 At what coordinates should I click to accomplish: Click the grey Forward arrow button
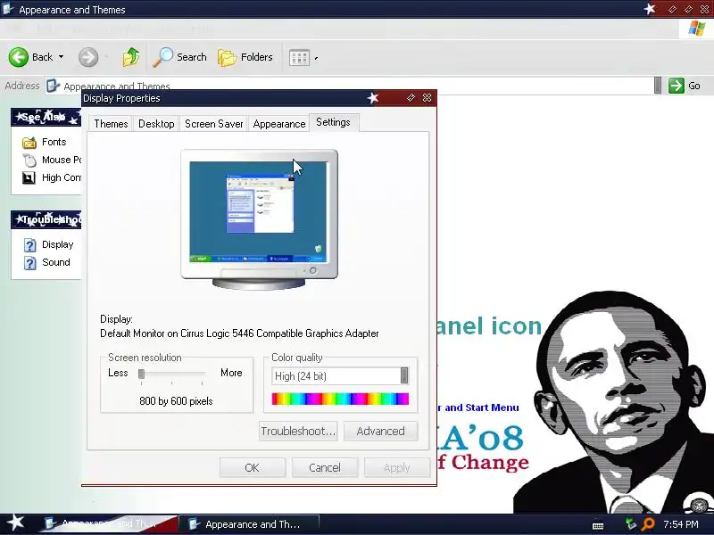(88, 57)
